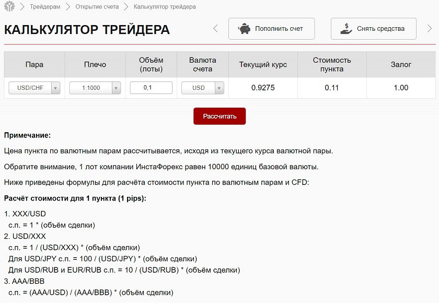
Task: Click the '3. AAA/BBB' formula line
Action: pos(25,281)
